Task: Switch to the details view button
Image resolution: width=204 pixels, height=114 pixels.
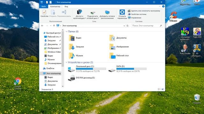Action: point(159,89)
